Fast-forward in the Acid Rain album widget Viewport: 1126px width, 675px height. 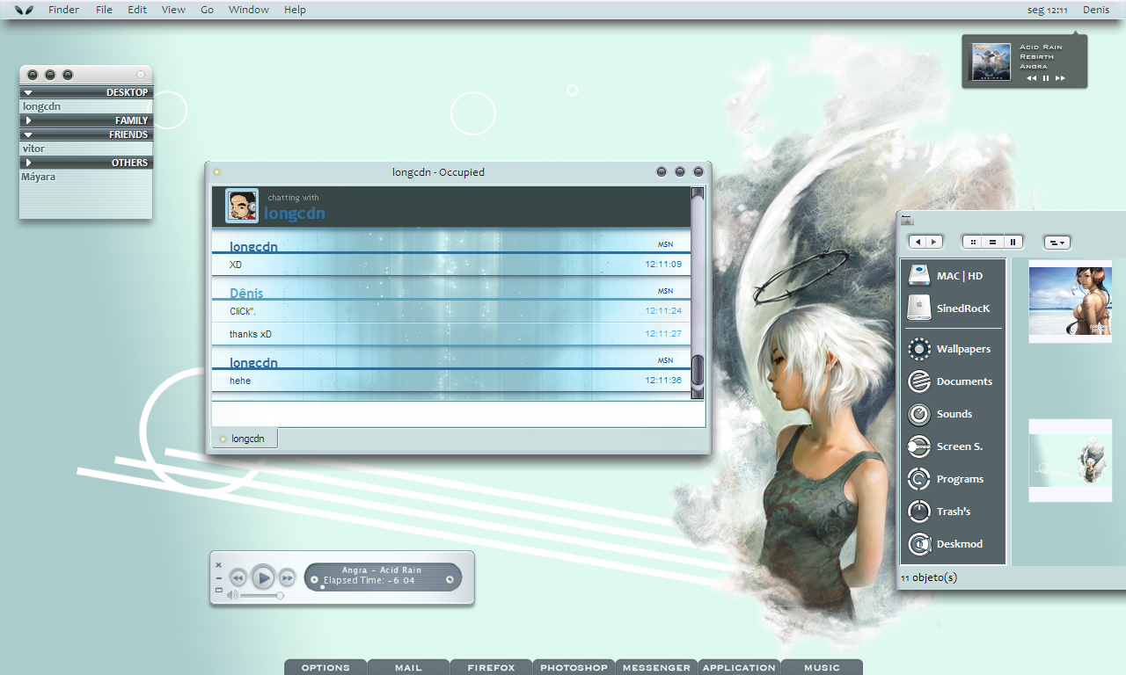coord(1060,78)
